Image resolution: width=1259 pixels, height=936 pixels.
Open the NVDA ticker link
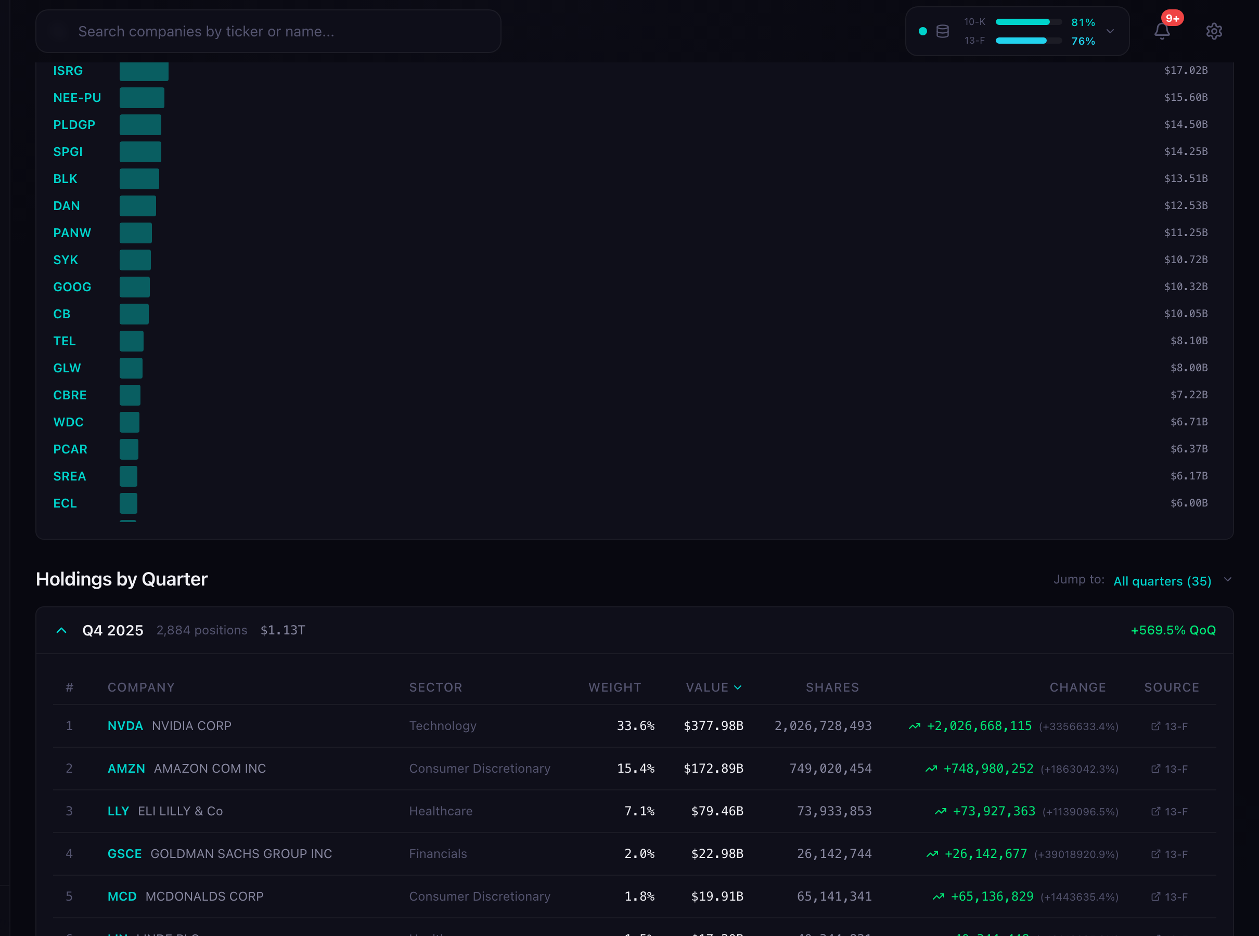pyautogui.click(x=125, y=726)
